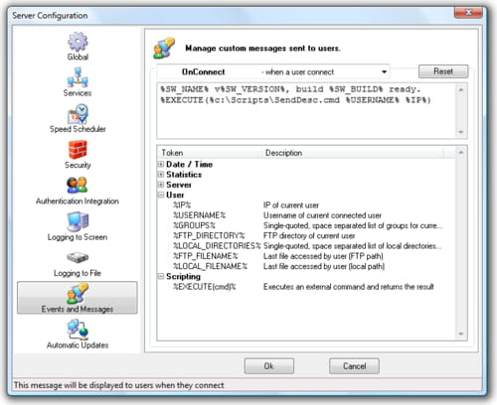The height and width of the screenshot is (405, 497).
Task: Open the Global settings gear icon
Action: (x=78, y=42)
